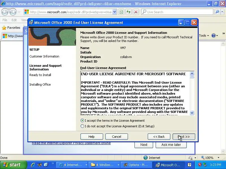Image resolution: width=226 pixels, height=169 pixels.
Task: Switch to Microsoft Office taskbar button
Action: click(x=168, y=165)
